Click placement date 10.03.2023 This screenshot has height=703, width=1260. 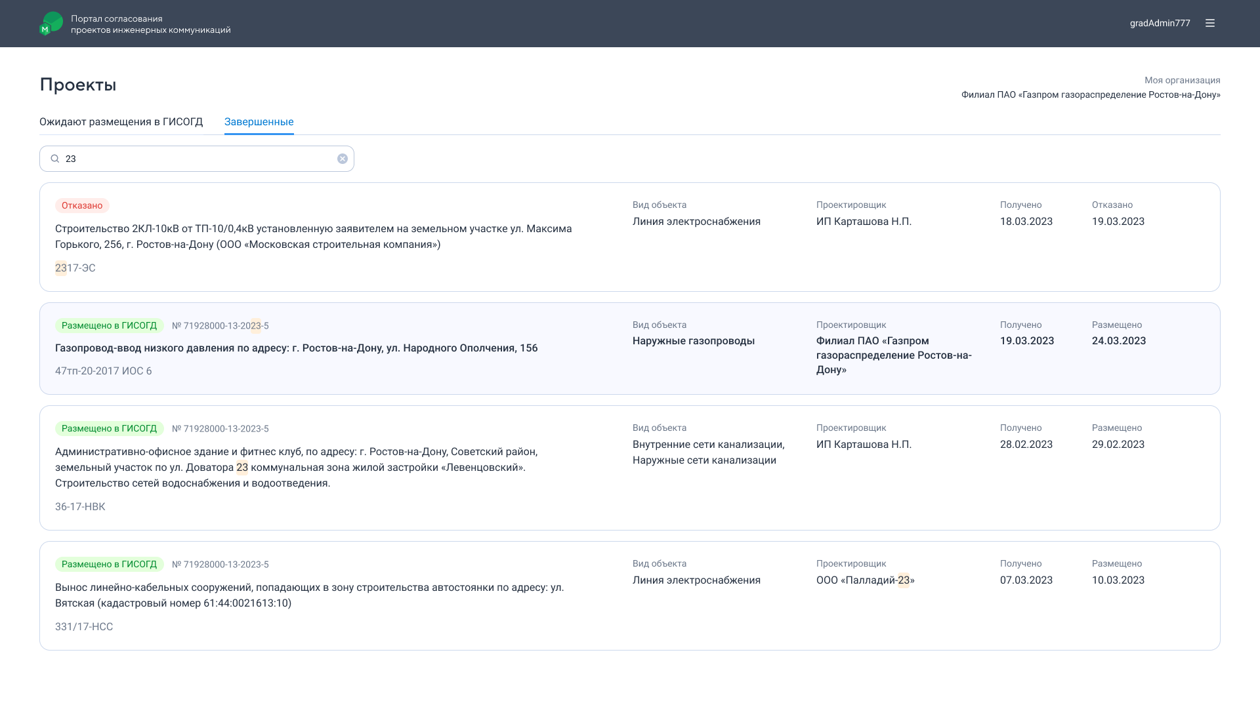point(1118,580)
